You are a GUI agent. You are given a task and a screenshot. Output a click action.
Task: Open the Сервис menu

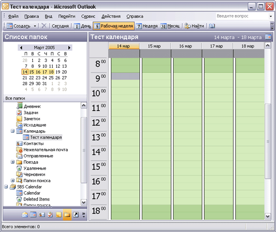[x=88, y=16]
